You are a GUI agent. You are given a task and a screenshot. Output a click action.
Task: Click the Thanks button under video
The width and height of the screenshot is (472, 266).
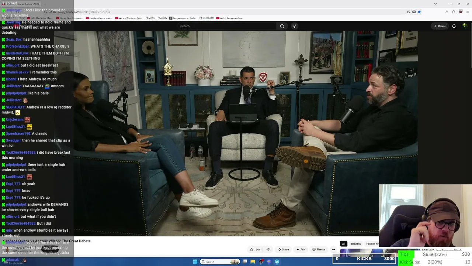(319, 249)
